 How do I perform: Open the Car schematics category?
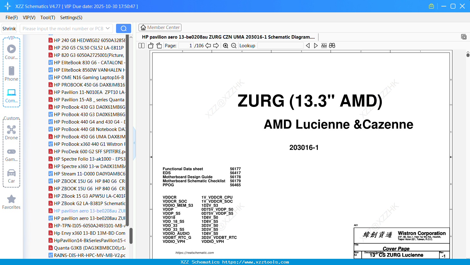tap(11, 176)
